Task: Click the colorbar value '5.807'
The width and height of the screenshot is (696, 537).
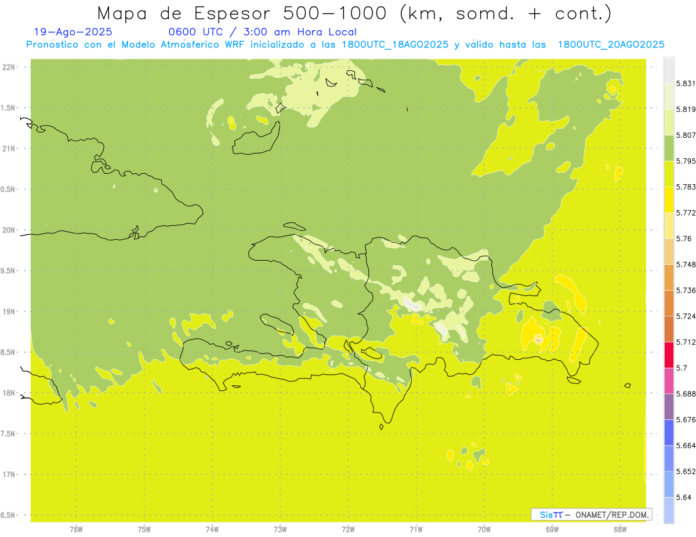Action: tap(686, 135)
